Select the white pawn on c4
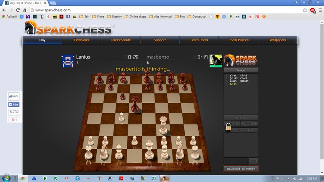The height and width of the screenshot is (182, 324). (122, 117)
